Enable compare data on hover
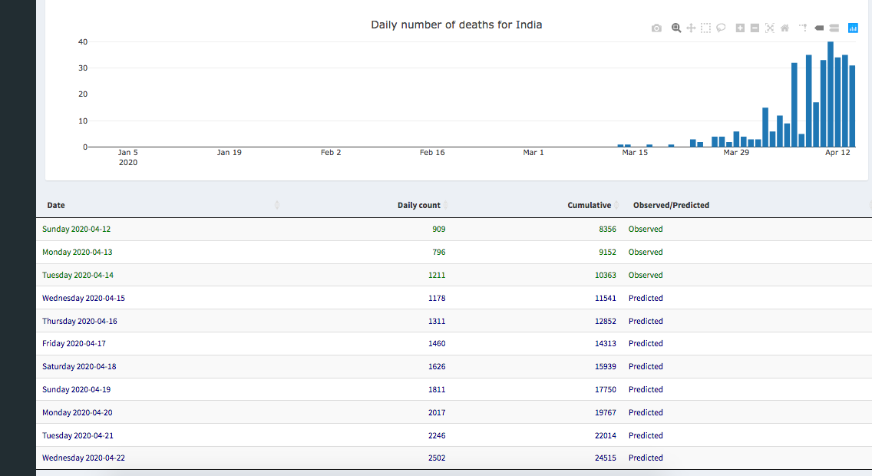Screen dimensions: 872x476 (x=834, y=28)
